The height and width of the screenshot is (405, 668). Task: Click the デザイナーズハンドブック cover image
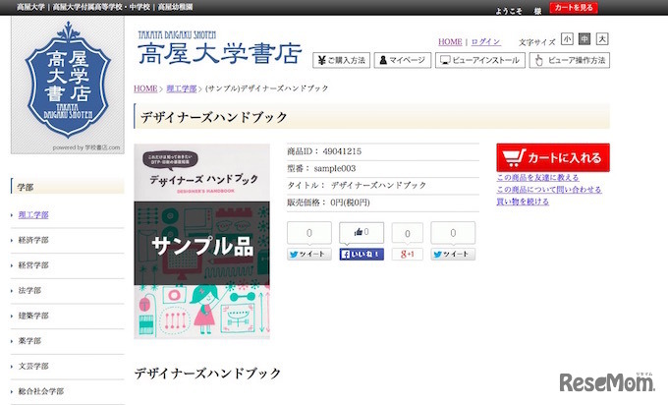pyautogui.click(x=202, y=241)
